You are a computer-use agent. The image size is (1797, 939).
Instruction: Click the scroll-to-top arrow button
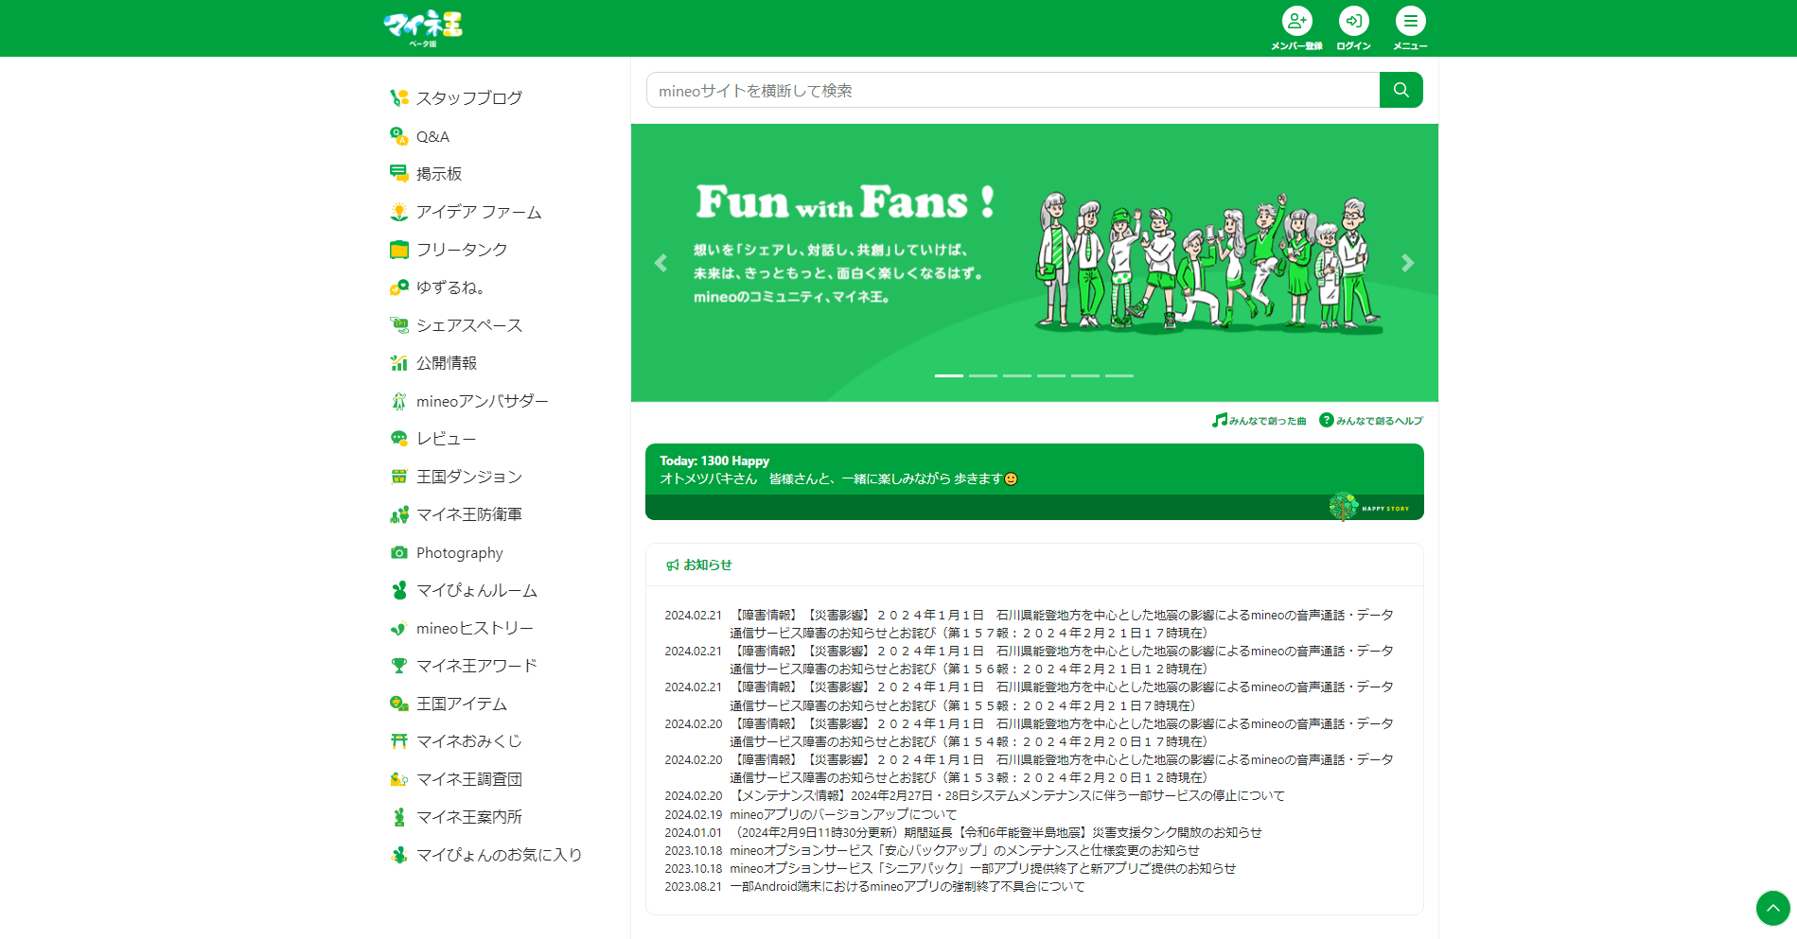1772,908
